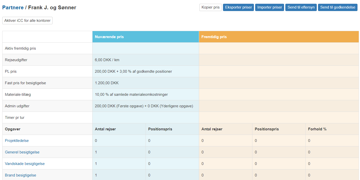This screenshot has height=180, width=360.
Task: Open the Projektledelse task link
Action: coord(17,141)
